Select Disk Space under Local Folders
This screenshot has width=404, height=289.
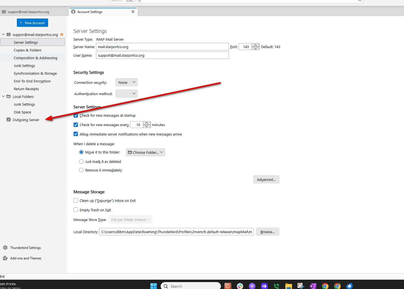[x=22, y=112]
